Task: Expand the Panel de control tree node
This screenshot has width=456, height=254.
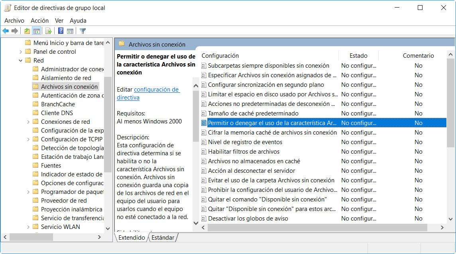Action: 21,52
